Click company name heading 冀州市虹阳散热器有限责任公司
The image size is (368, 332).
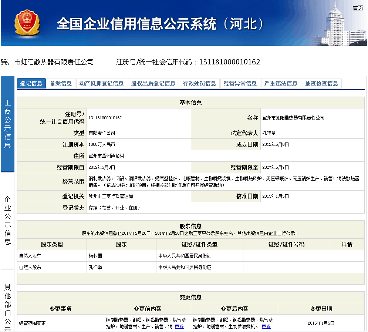point(47,62)
